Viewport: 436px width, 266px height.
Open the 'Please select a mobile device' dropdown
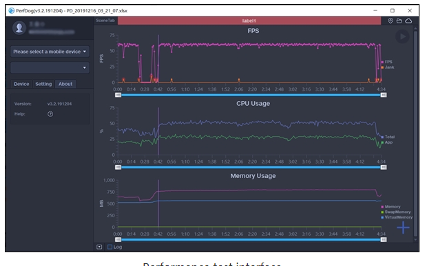click(50, 52)
